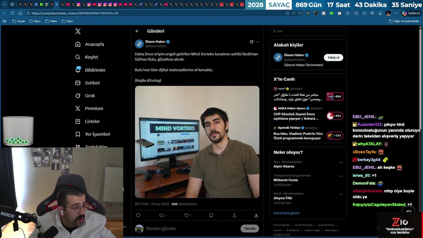The width and height of the screenshot is (423, 238).
Task: Open tab actions dropdown chevron
Action: point(4,5)
